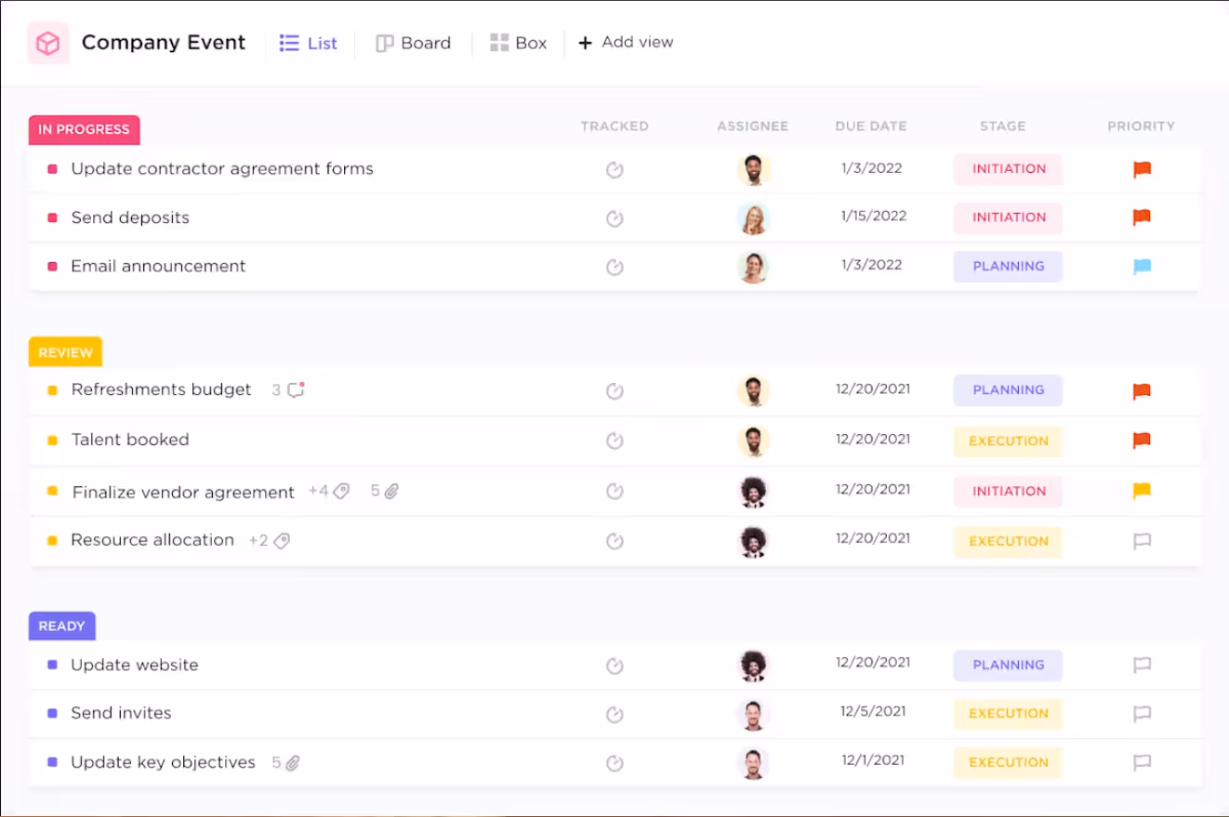Open the comments icon on Refreshments budget
Screen dimensions: 1229x817
[x=296, y=389]
